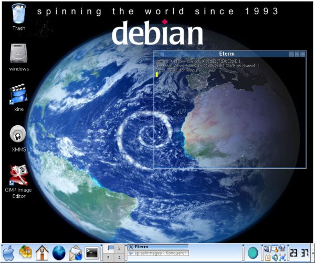
Task: Click the globe-with-lock tray icon
Action: pos(282,248)
